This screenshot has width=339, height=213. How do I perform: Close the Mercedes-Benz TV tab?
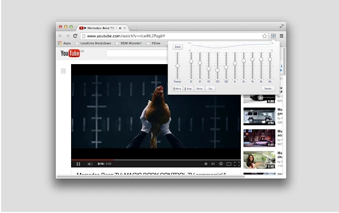coord(125,28)
